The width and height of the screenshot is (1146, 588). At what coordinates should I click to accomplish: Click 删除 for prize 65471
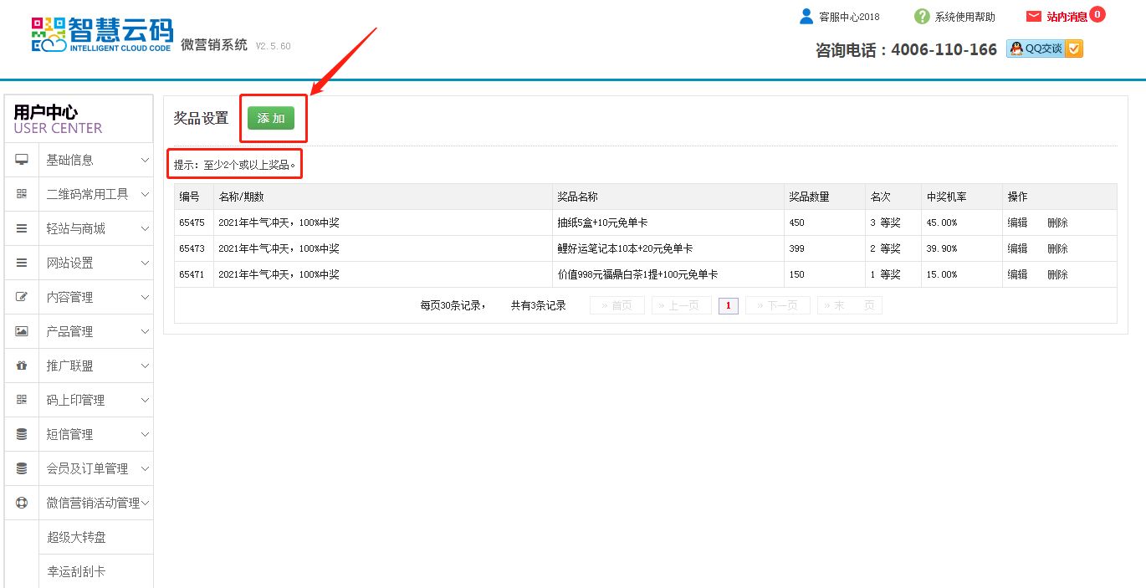click(1057, 274)
